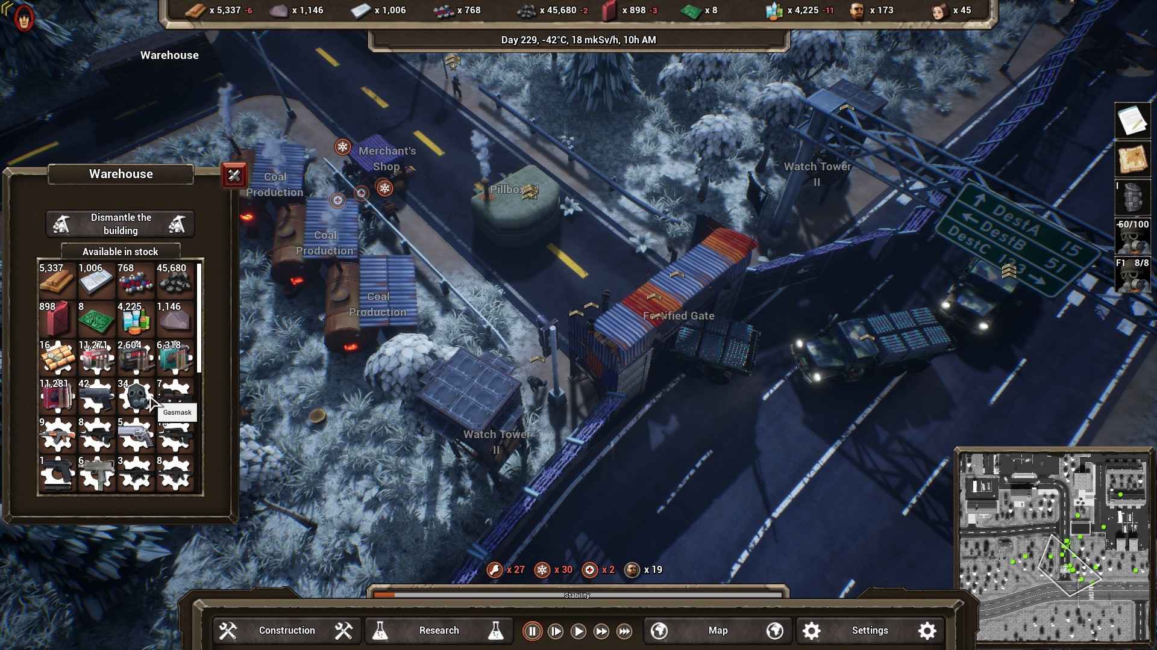The image size is (1157, 650).
Task: Pause the game
Action: click(532, 631)
